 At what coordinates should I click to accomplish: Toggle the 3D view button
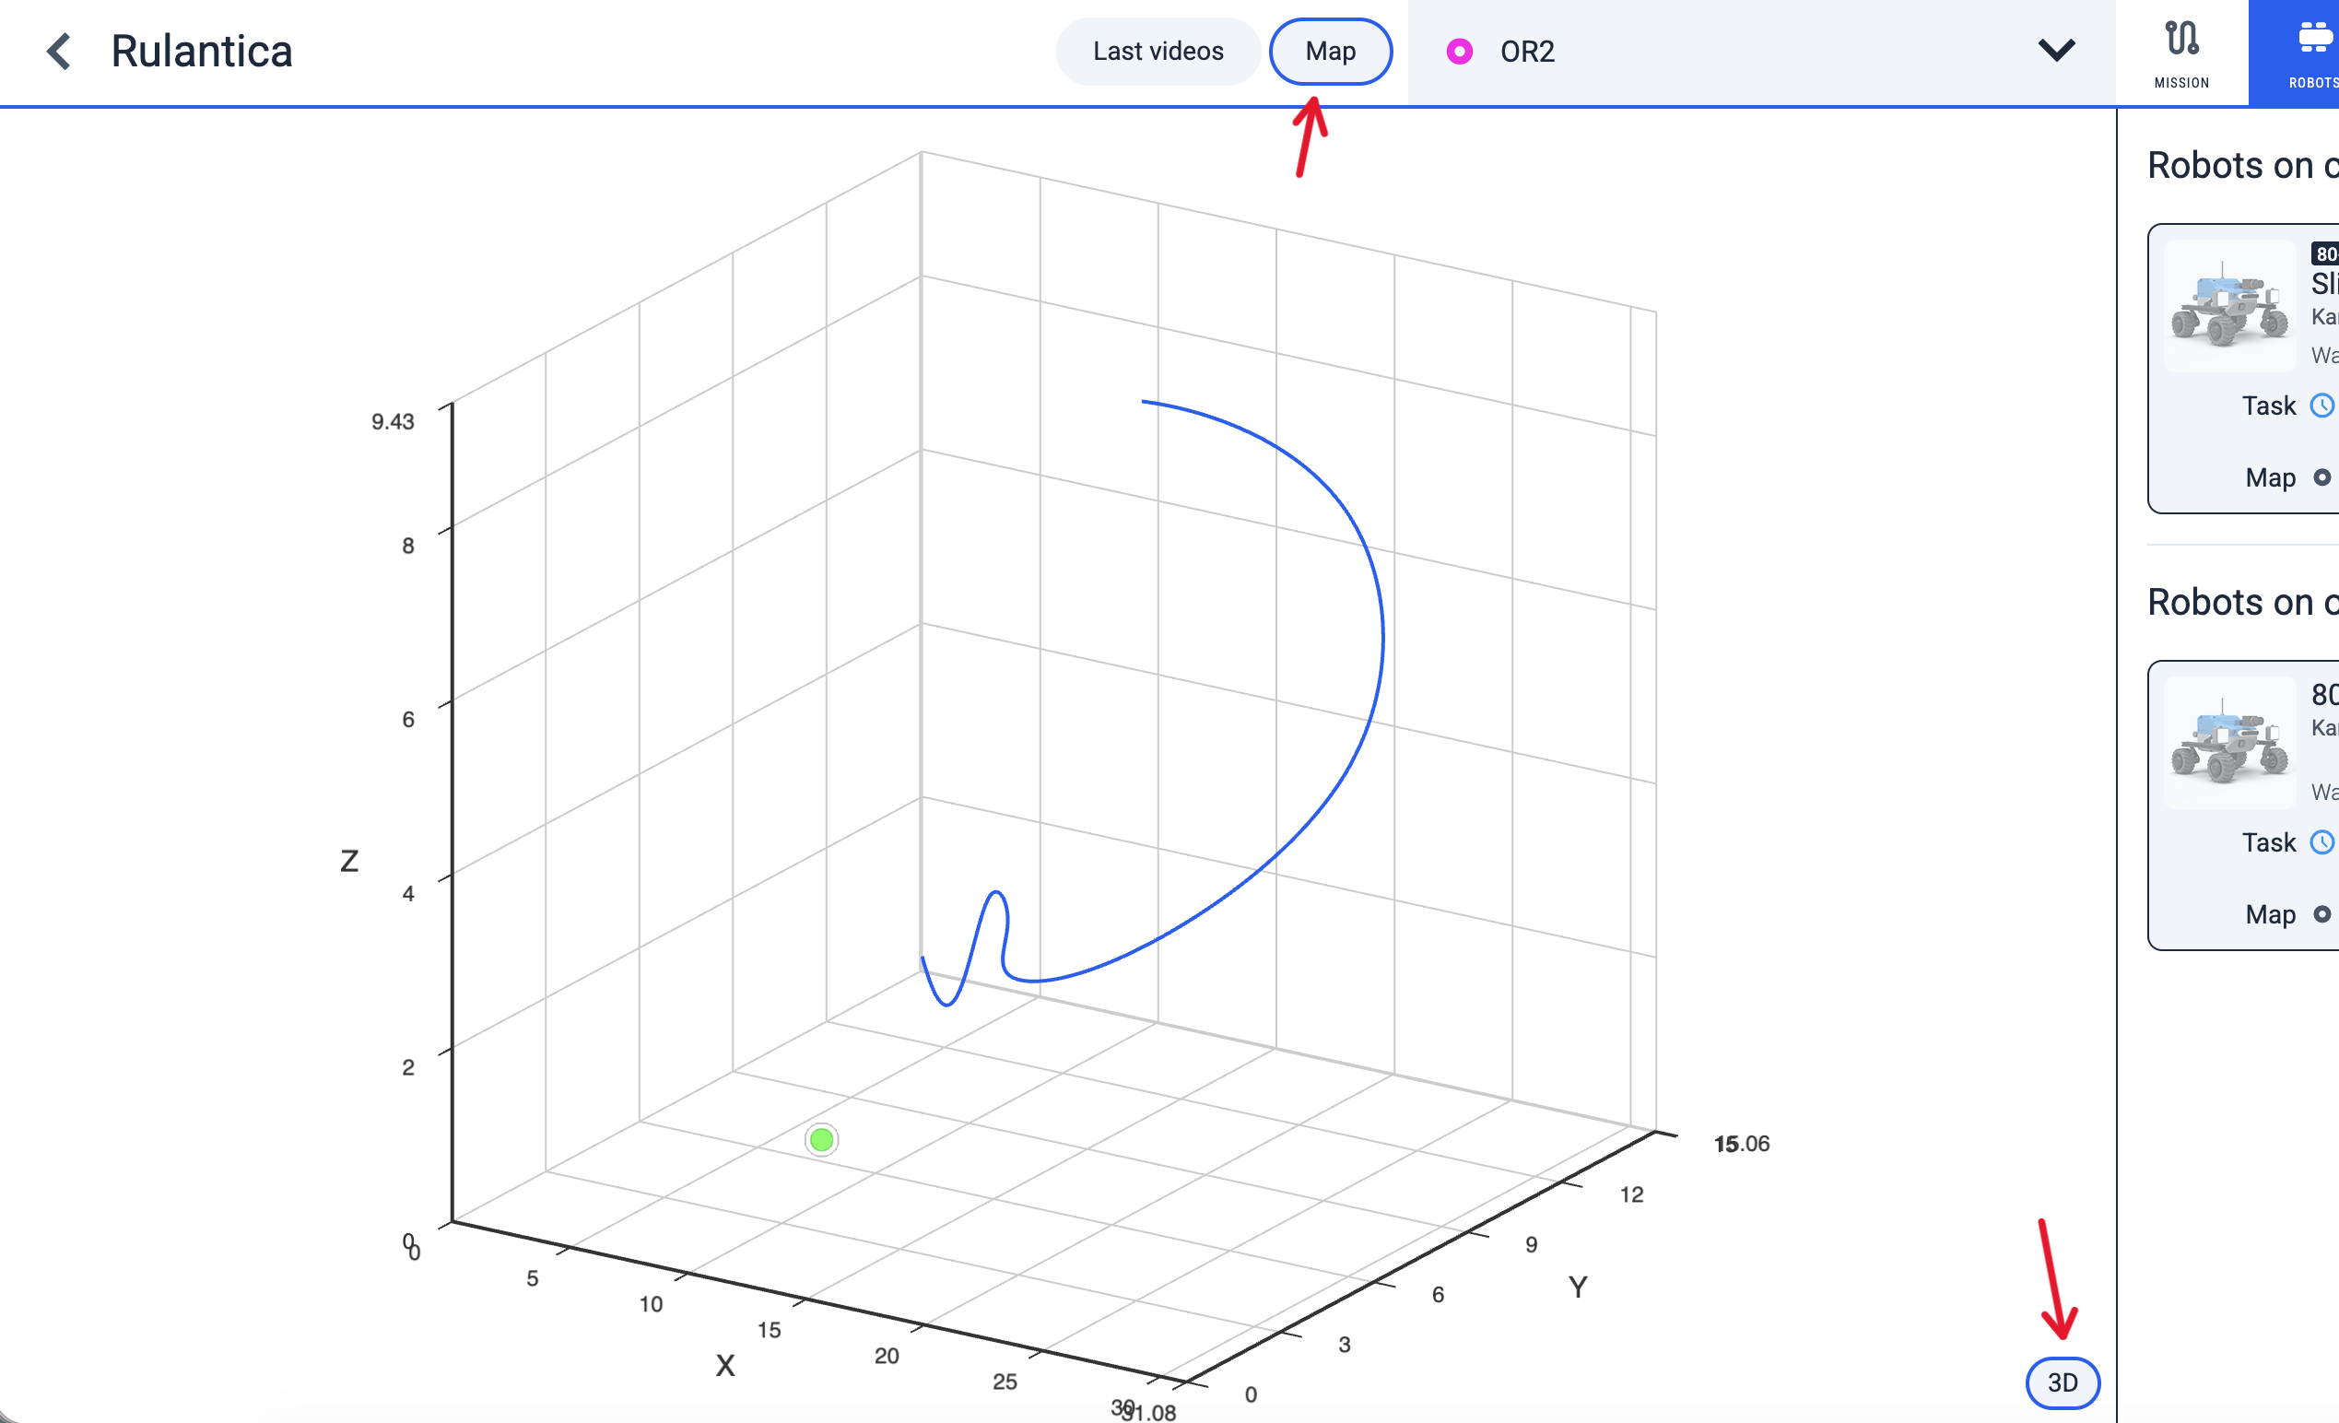(x=2062, y=1382)
